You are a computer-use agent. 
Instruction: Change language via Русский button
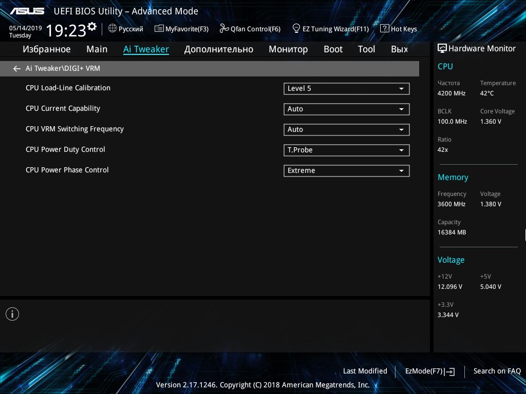pos(131,29)
